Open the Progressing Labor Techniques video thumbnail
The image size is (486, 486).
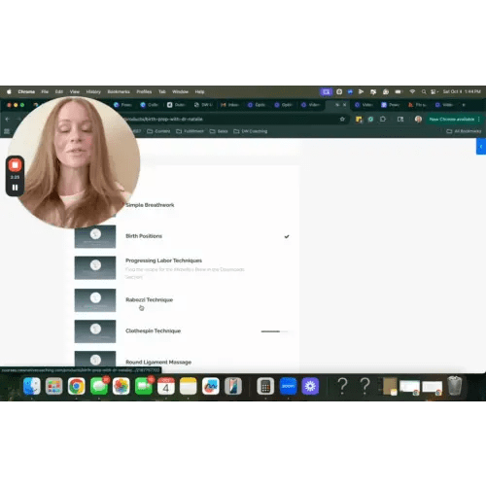pos(95,267)
